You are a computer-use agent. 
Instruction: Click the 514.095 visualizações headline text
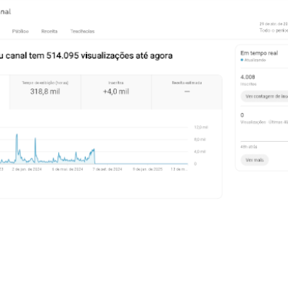[109, 55]
